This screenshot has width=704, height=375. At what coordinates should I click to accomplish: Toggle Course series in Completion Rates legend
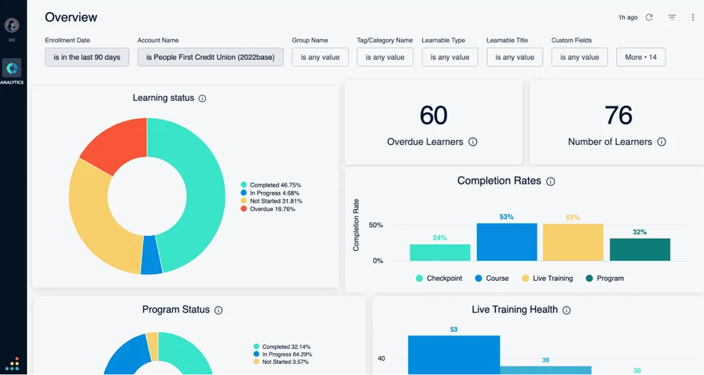click(492, 278)
